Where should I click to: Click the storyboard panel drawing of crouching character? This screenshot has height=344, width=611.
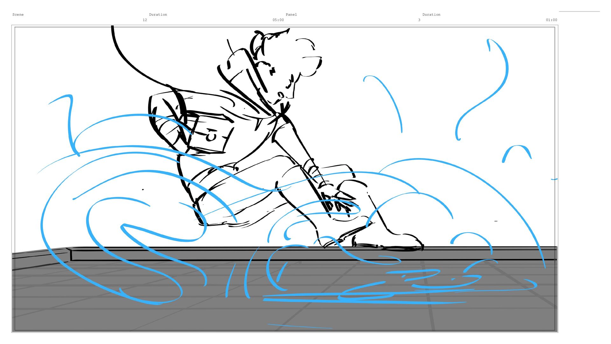click(x=285, y=179)
